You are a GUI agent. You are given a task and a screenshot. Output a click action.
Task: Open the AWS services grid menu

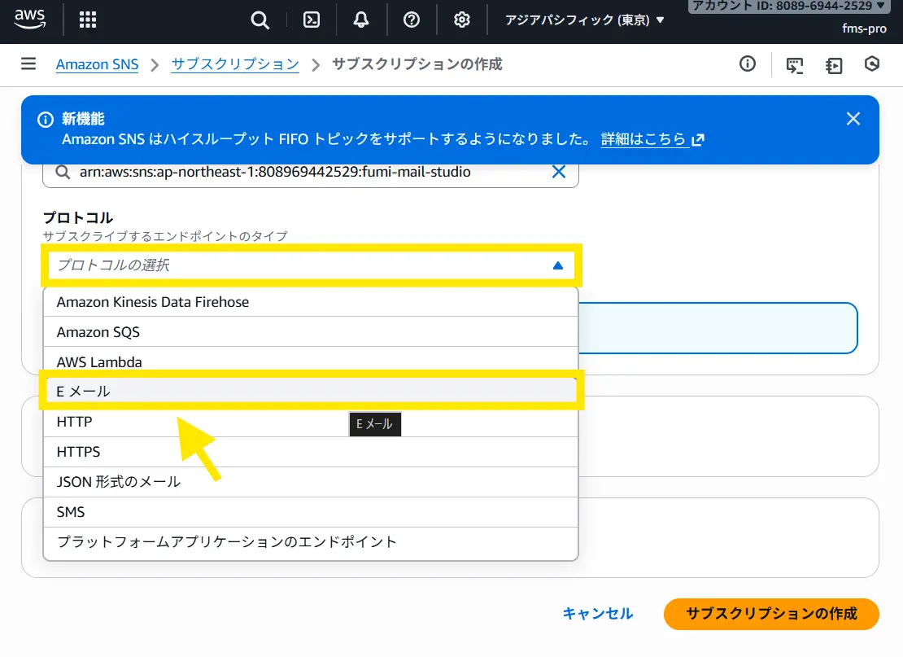coord(88,20)
